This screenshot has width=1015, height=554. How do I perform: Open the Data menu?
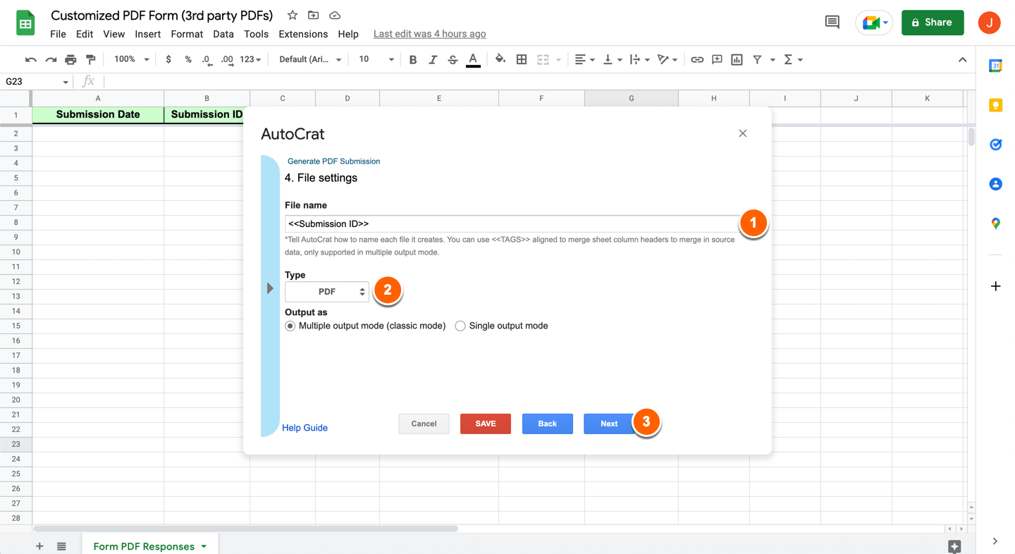(x=223, y=34)
